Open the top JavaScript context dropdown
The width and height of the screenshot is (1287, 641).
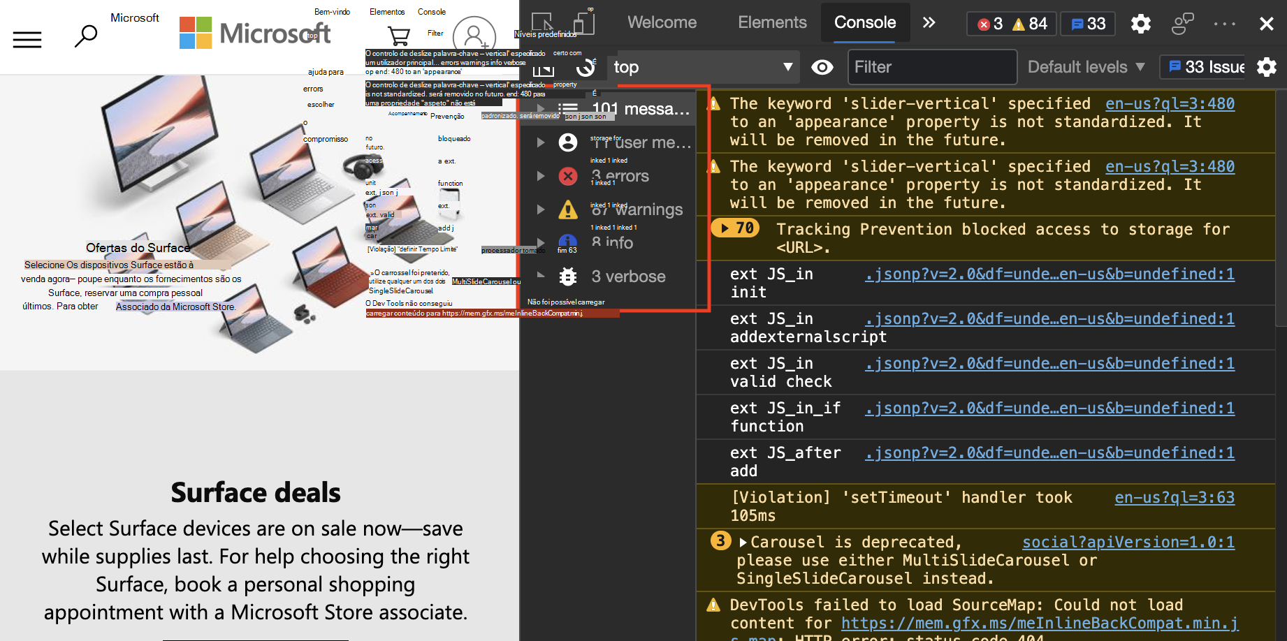(704, 67)
